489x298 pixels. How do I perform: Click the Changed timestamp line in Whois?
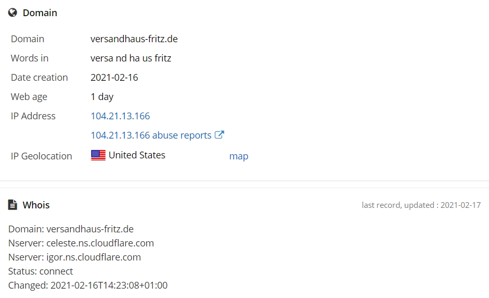click(x=88, y=285)
